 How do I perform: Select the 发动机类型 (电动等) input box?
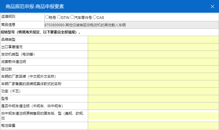pos(153,54)
